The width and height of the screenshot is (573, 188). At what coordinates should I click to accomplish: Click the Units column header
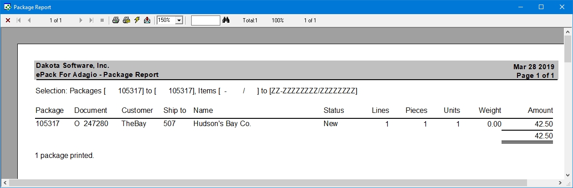click(452, 110)
